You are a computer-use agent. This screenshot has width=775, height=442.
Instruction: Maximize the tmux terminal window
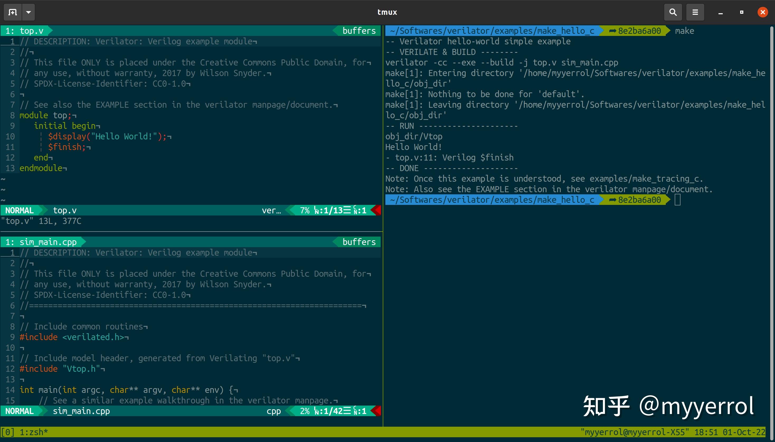pos(742,12)
